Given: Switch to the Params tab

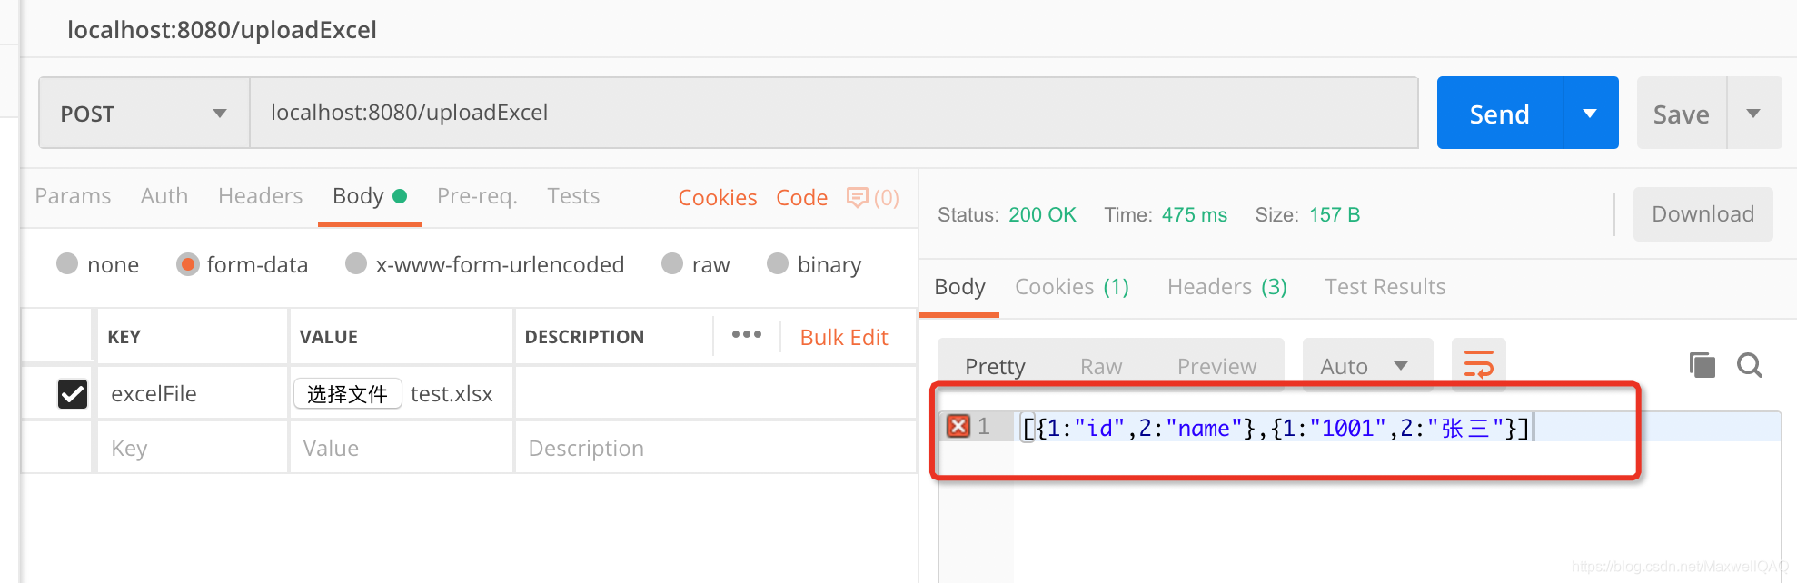Looking at the screenshot, I should click(x=73, y=196).
